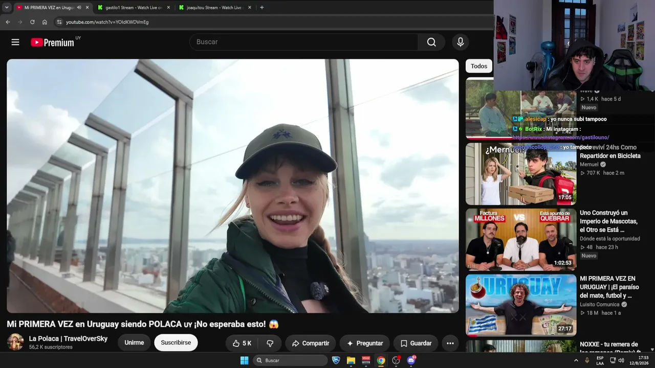Click the browser address bar URL
The width and height of the screenshot is (655, 368).
107,22
